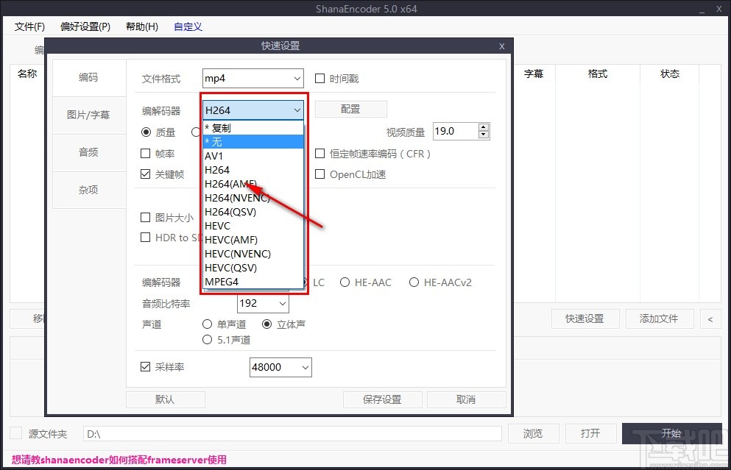
Task: Close the 快速设置 dialog with X
Action: (x=501, y=46)
